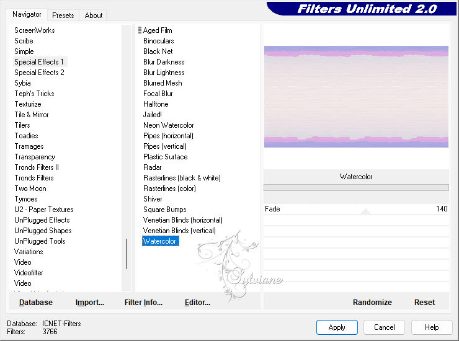459x341 pixels.
Task: Select Neon Watercolor filter
Action: [169, 125]
